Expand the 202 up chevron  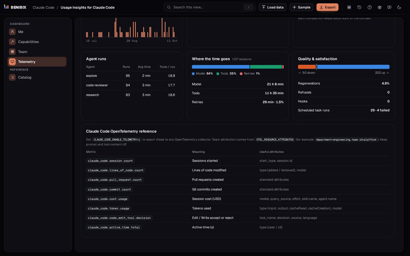pos(388,73)
